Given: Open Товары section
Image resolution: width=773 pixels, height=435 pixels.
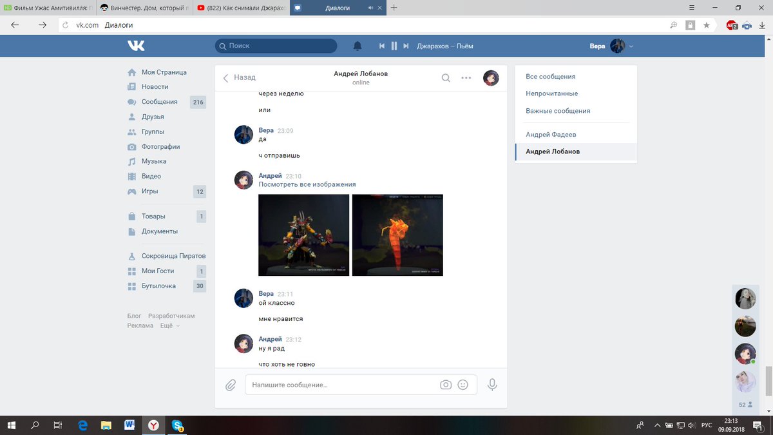Looking at the screenshot, I should point(154,217).
